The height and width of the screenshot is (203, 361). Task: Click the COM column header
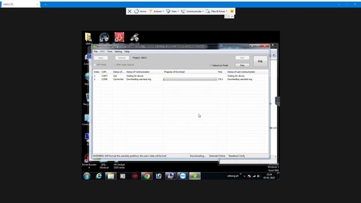coord(104,72)
